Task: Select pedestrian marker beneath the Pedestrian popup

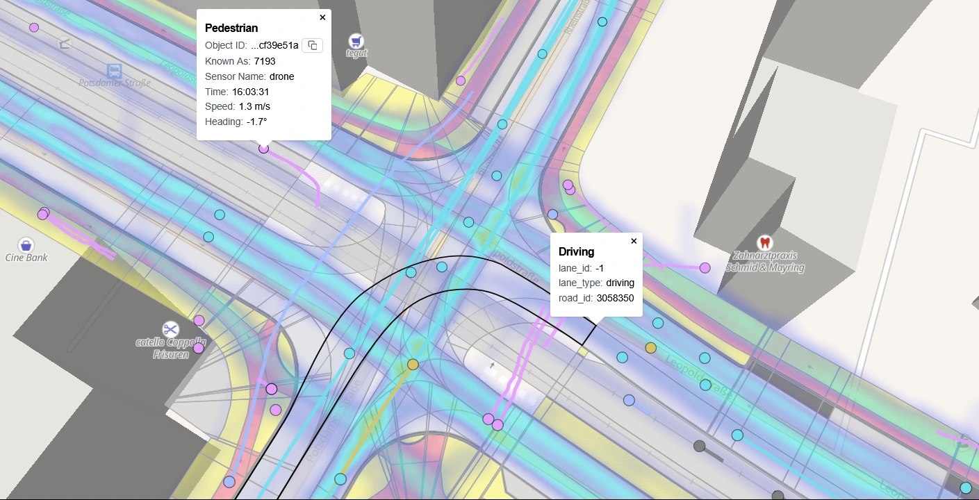Action: (x=263, y=148)
